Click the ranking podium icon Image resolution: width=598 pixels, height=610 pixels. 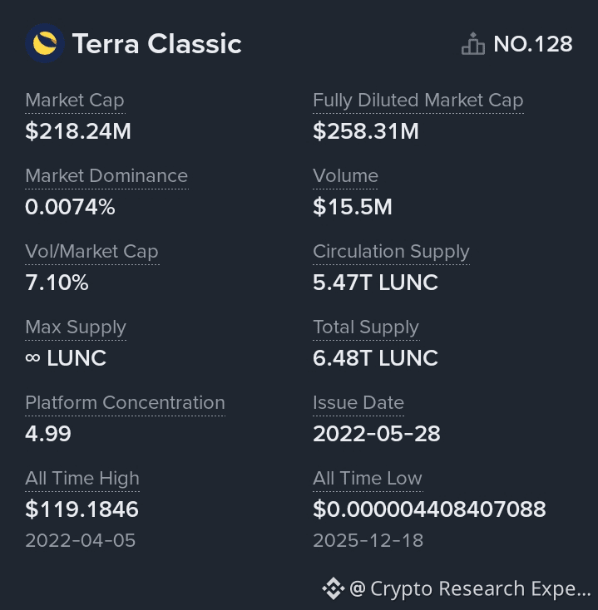coord(472,44)
